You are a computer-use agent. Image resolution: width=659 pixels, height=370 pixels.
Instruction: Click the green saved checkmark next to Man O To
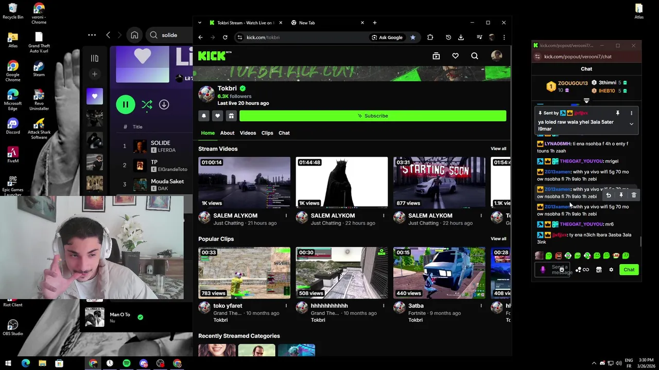pos(140,317)
